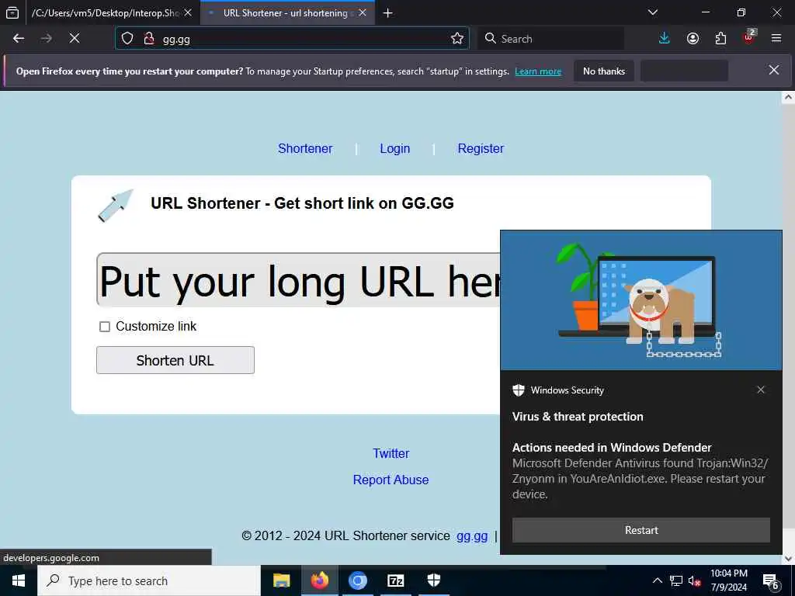This screenshot has width=795, height=596.
Task: Follow the Twitter link
Action: click(x=391, y=453)
